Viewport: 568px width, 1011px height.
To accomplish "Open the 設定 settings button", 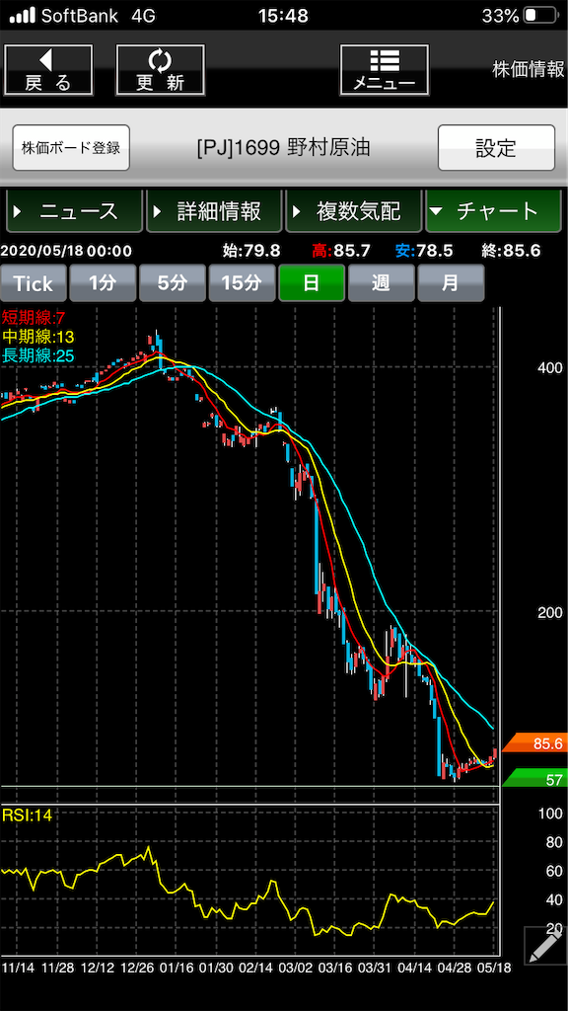I will (496, 148).
